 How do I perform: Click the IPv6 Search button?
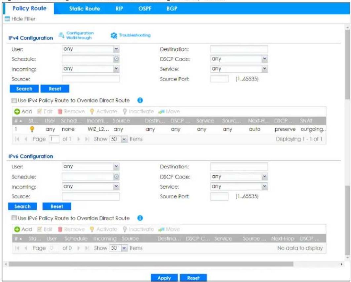[22, 206]
